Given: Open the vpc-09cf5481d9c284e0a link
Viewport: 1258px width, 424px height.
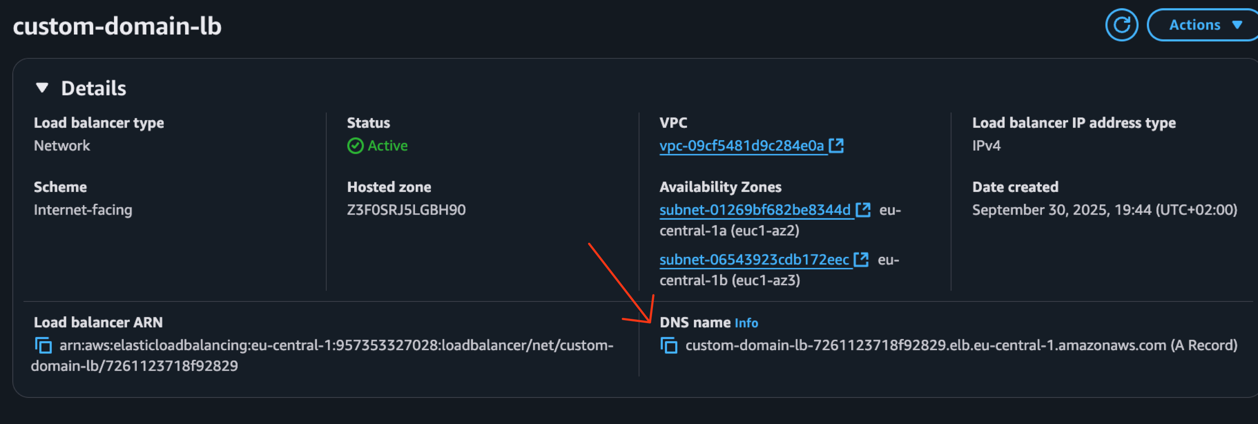Looking at the screenshot, I should (x=742, y=145).
